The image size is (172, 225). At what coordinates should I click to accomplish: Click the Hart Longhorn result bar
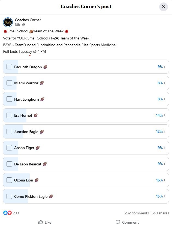point(86,99)
